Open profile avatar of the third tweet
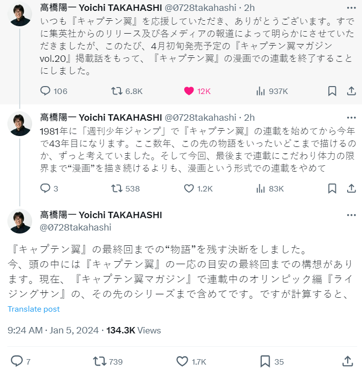This screenshot has width=362, height=373. click(20, 221)
